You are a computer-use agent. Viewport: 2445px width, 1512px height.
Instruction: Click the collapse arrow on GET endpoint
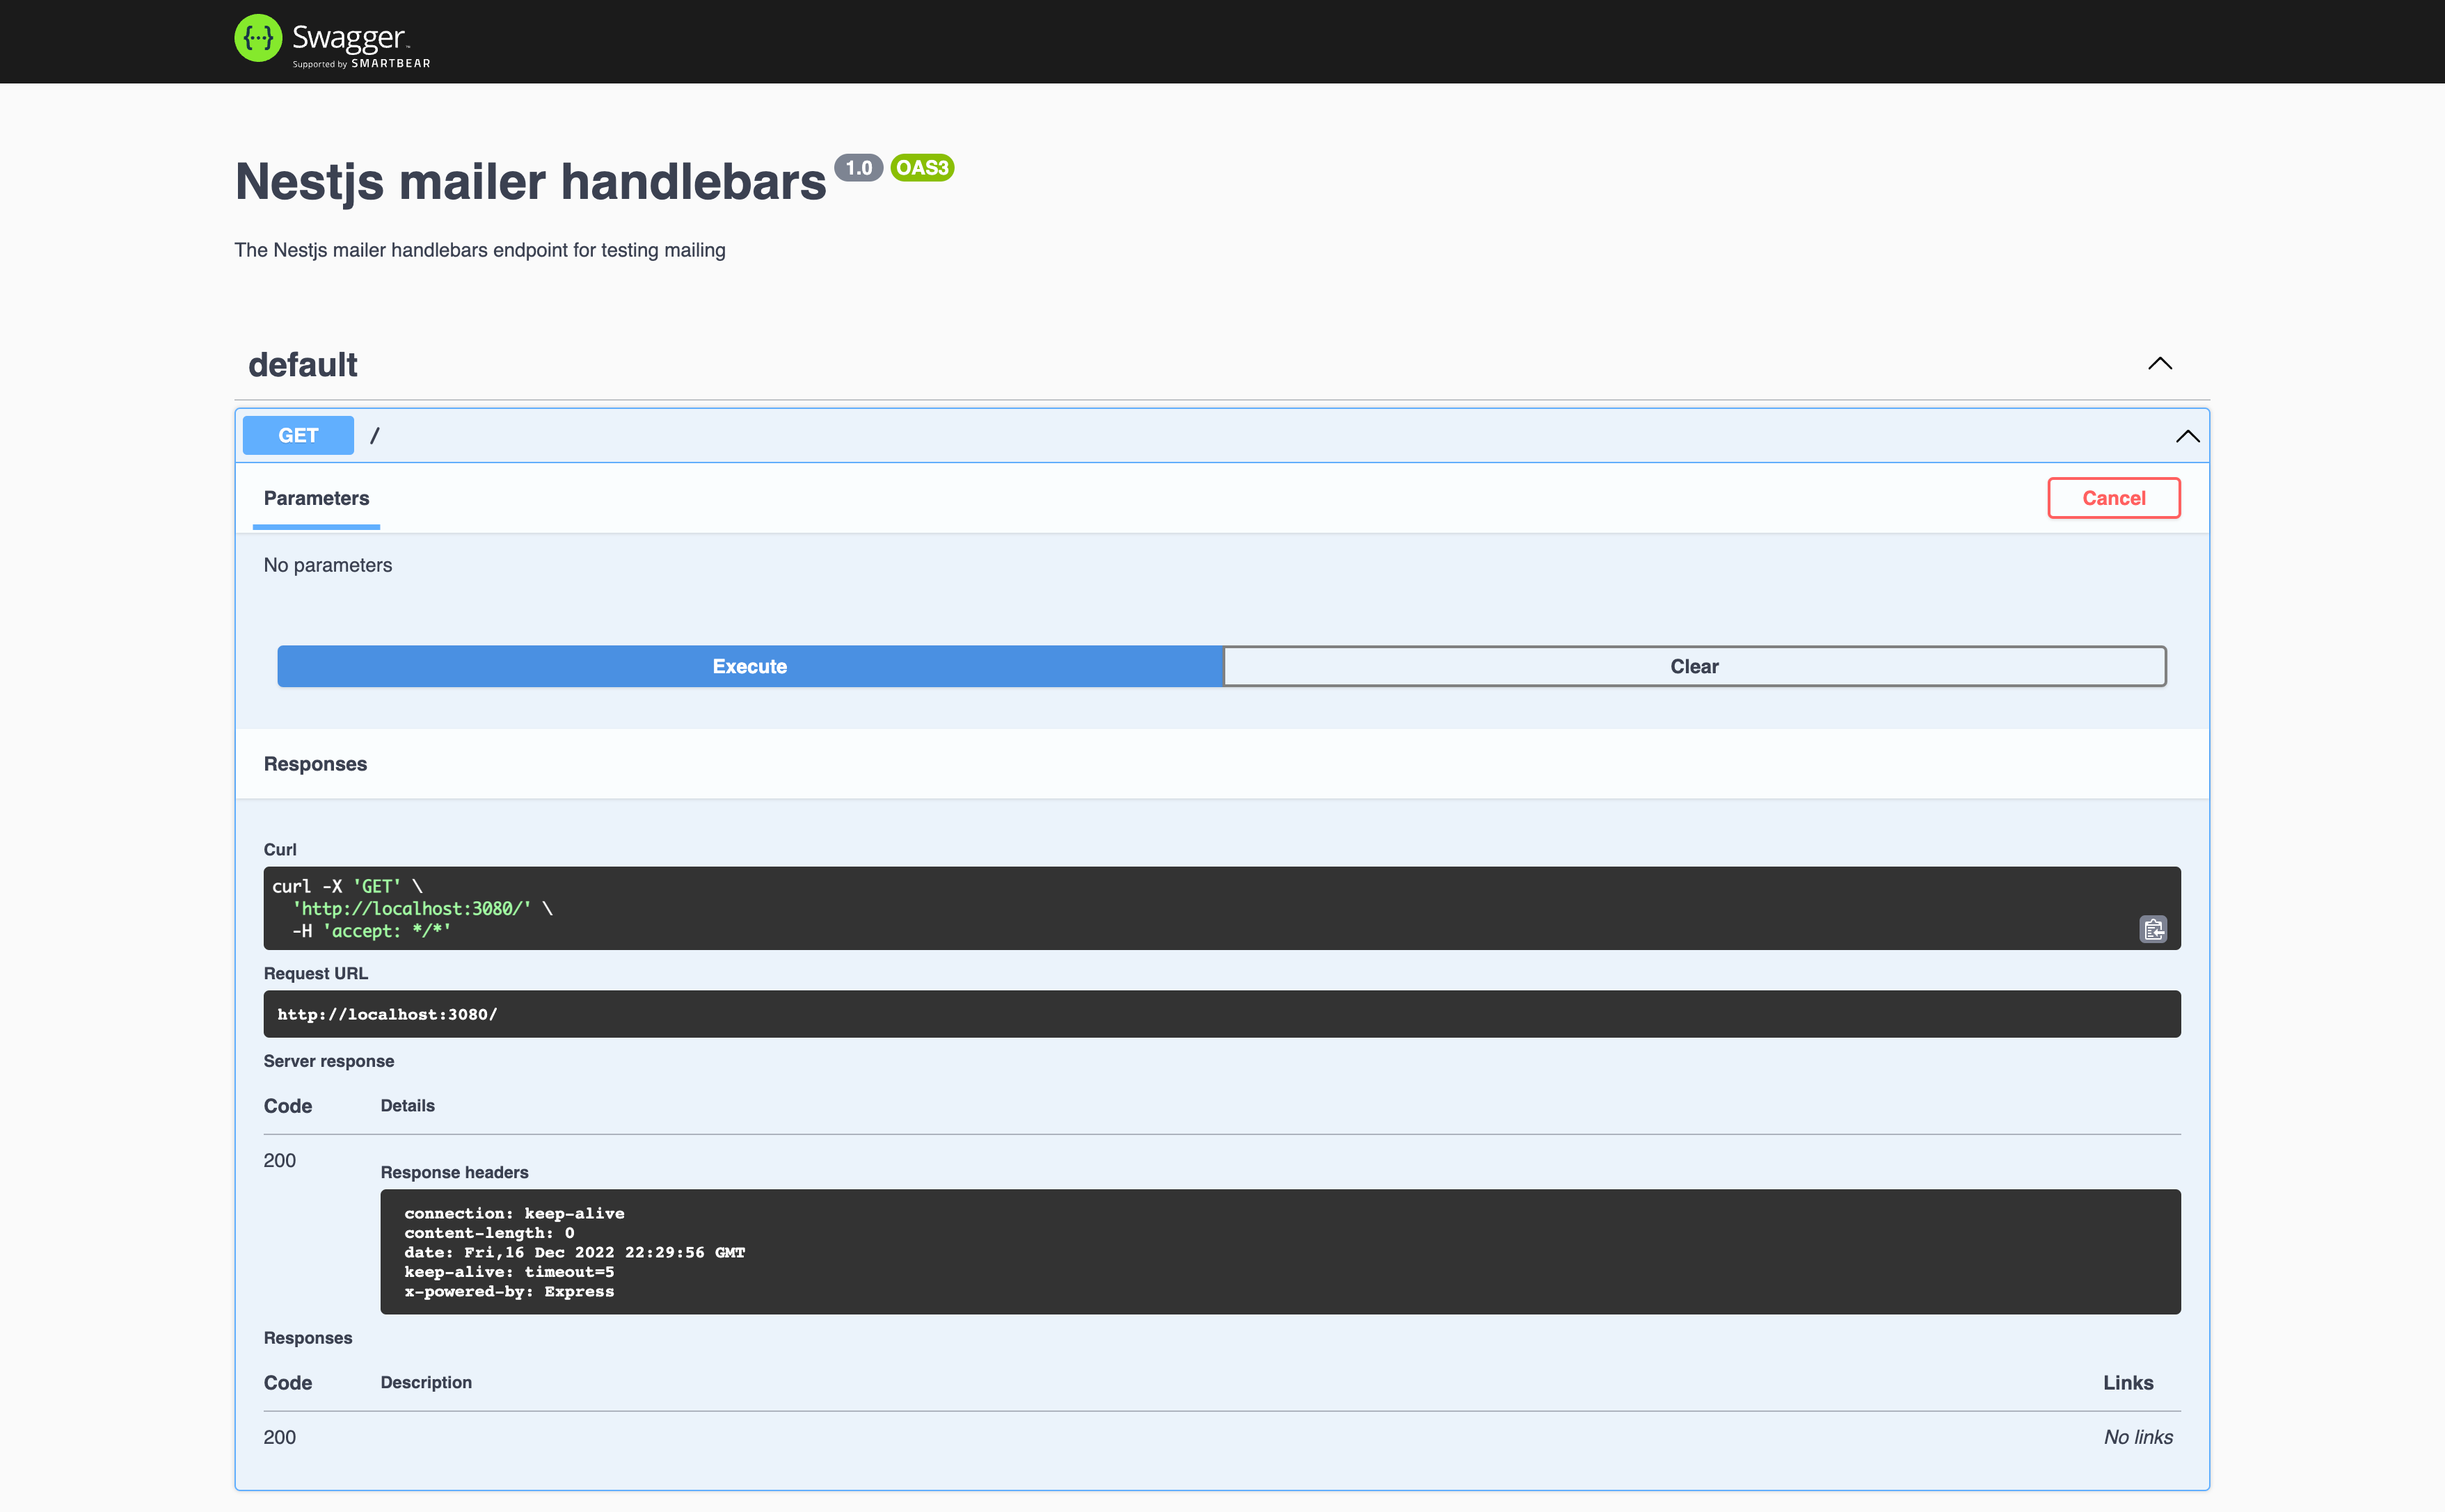2188,435
